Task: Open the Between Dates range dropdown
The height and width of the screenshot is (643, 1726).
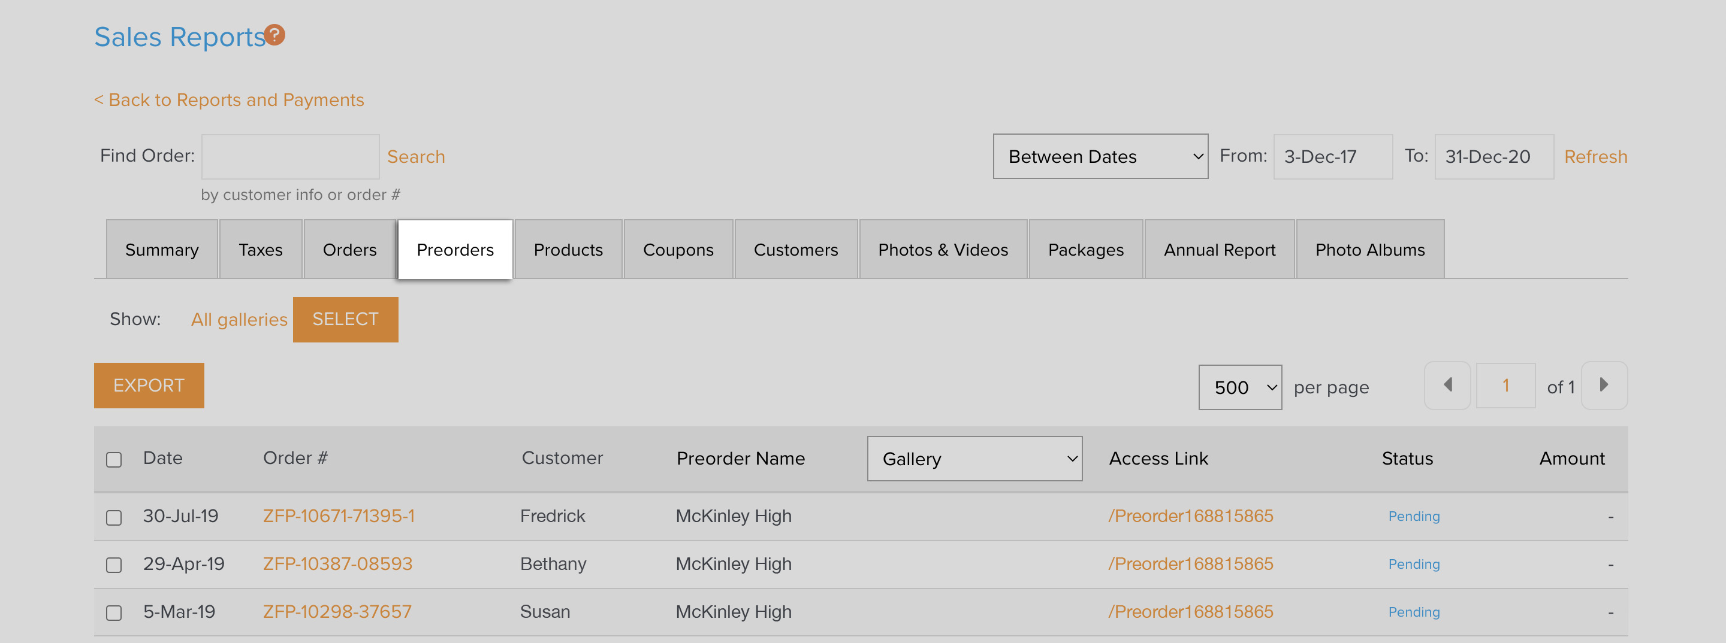Action: (x=1100, y=157)
